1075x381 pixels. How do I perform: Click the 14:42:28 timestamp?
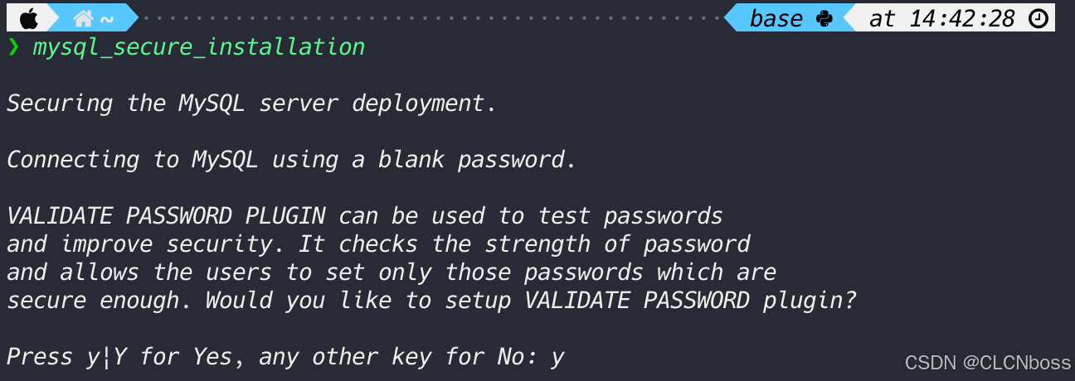click(962, 18)
